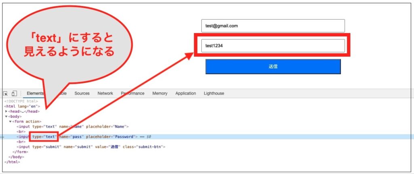Select the html lang="en" line
Screen dimensions: 414x174
(22, 106)
